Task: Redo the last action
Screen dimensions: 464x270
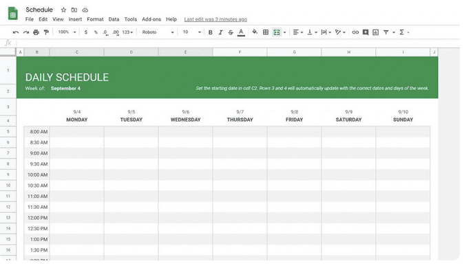Action: point(26,32)
